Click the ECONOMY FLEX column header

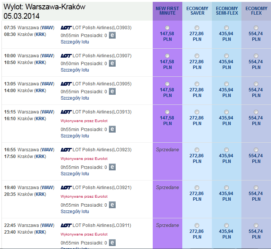click(x=256, y=11)
